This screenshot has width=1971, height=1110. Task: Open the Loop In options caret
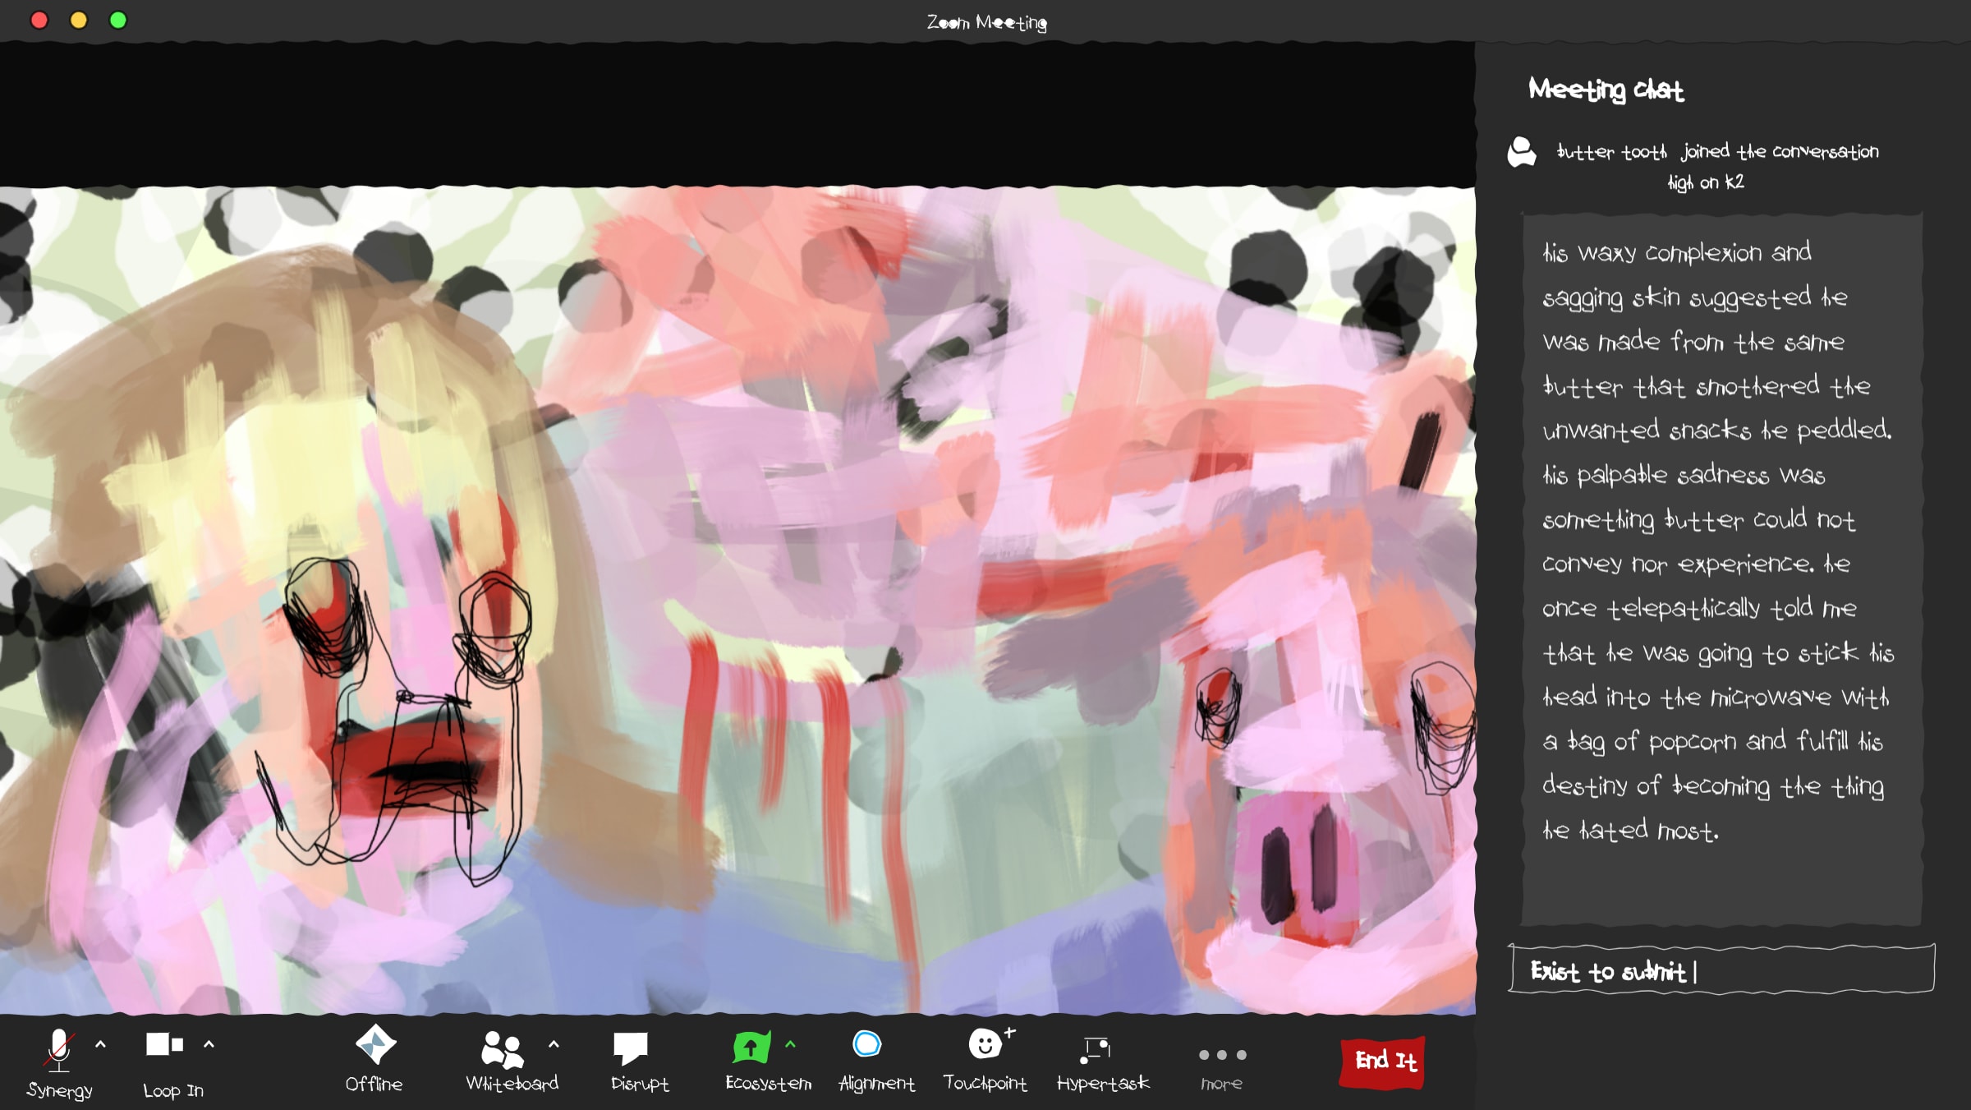click(209, 1044)
